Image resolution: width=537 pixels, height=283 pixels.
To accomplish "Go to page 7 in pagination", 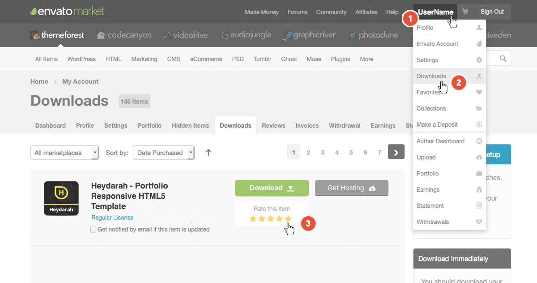I will 379,152.
